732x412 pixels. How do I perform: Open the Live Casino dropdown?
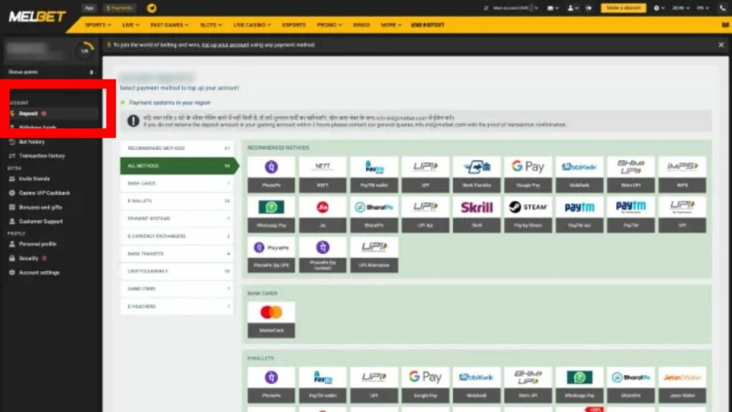[252, 25]
